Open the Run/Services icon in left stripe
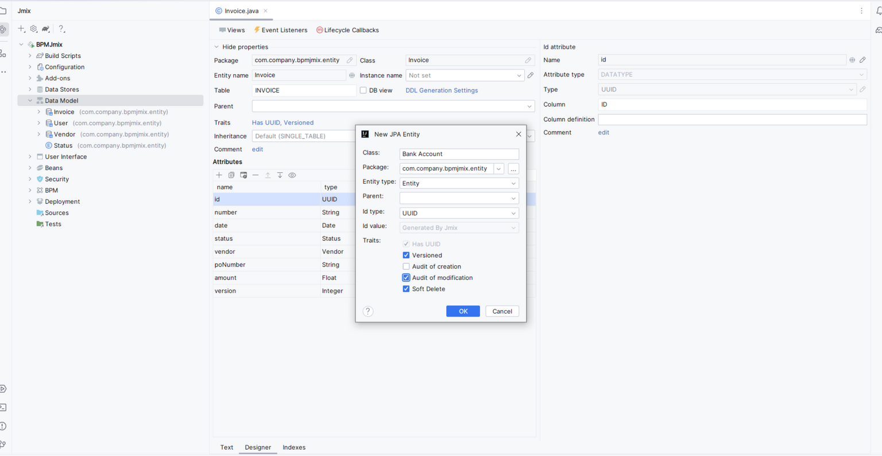This screenshot has height=456, width=882. click(x=3, y=389)
